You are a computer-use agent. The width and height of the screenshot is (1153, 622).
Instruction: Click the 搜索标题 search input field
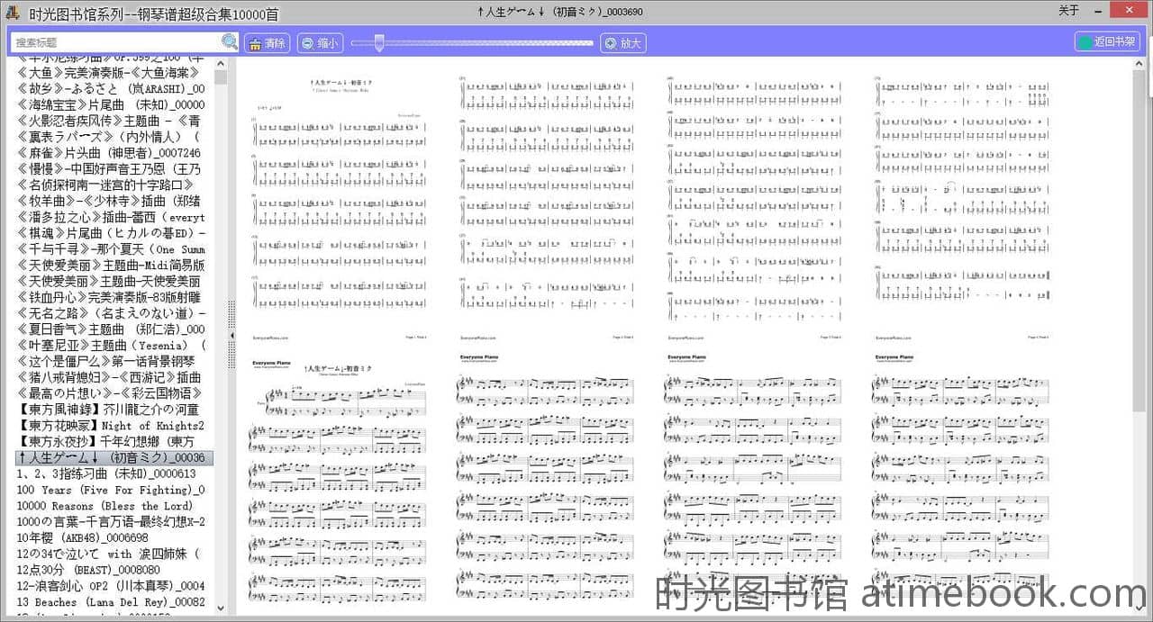[x=115, y=42]
